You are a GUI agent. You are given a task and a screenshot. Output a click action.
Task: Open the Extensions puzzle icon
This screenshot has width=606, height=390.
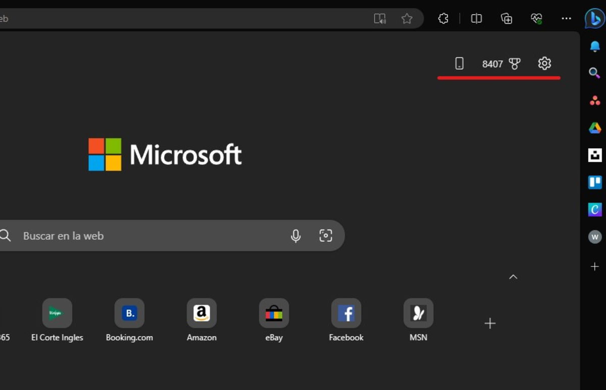pos(443,19)
